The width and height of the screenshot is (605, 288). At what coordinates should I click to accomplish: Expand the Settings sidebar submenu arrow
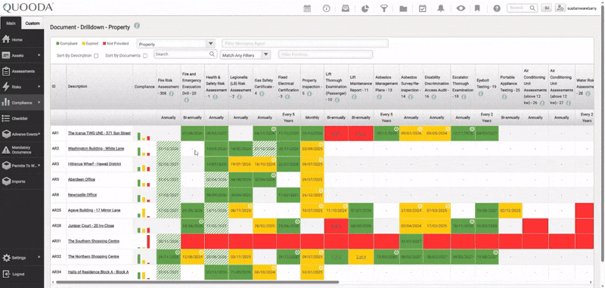pyautogui.click(x=39, y=258)
